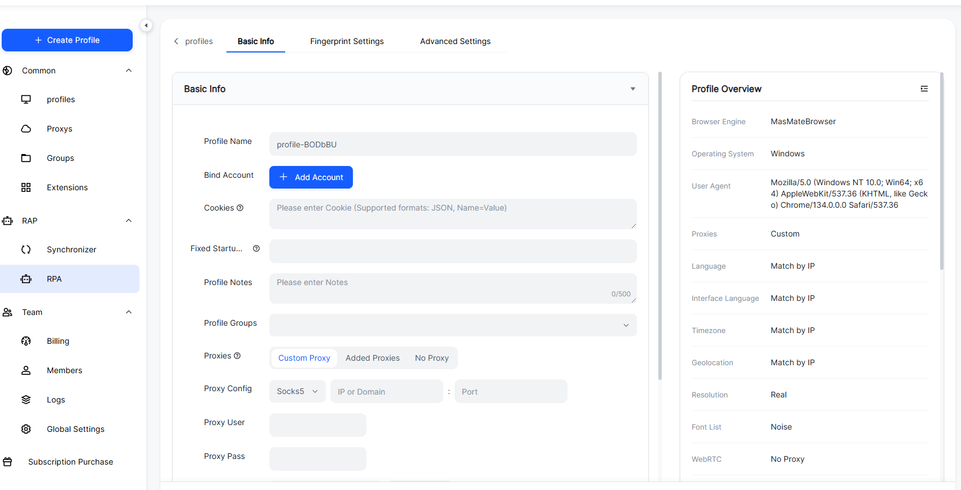The width and height of the screenshot is (961, 490).
Task: Click the Groups folder icon
Action: (26, 158)
